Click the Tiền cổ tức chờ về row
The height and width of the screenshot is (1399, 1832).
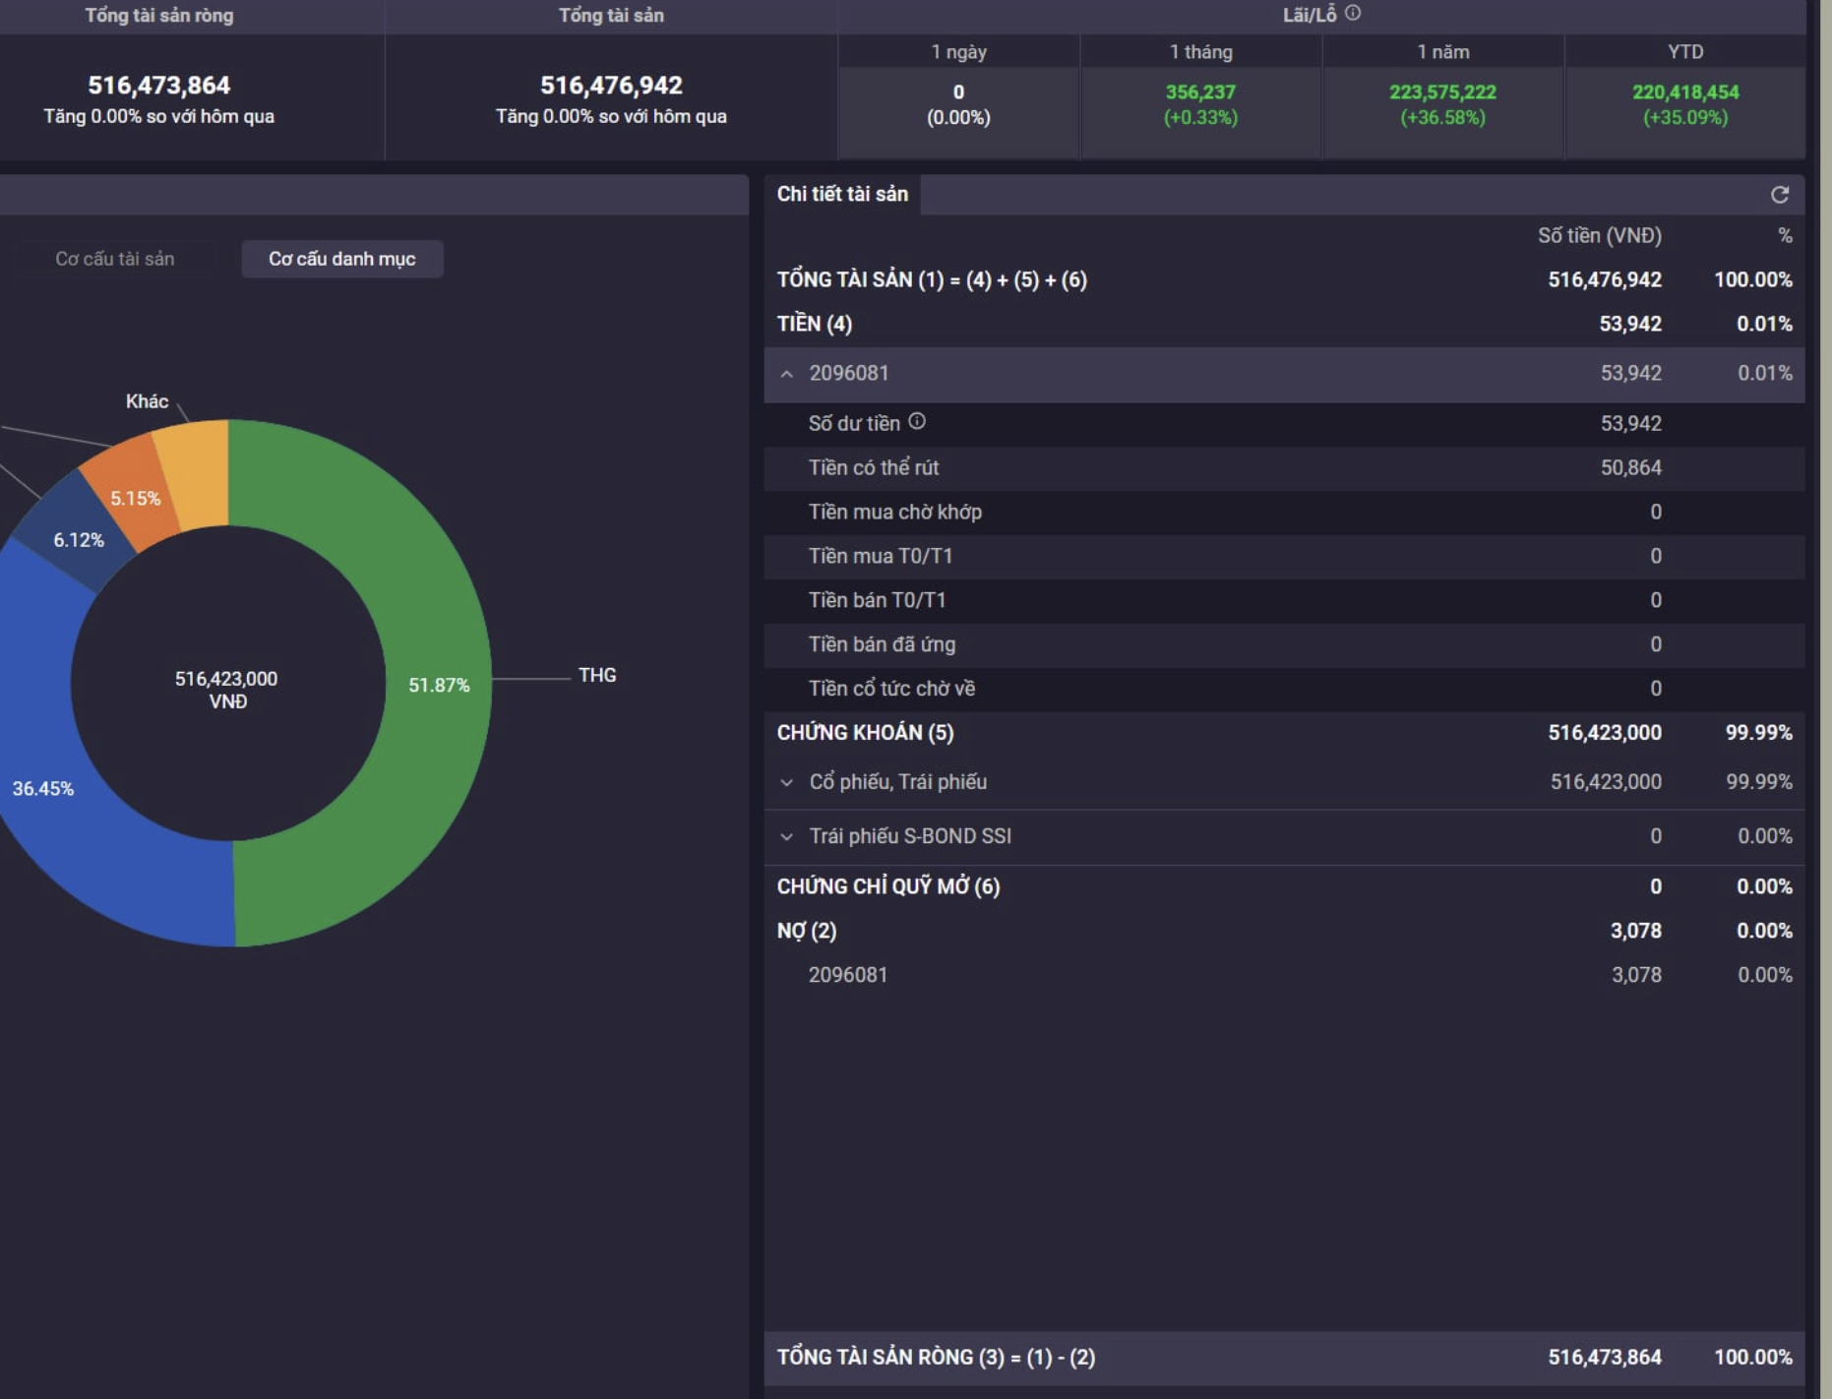tap(1284, 689)
